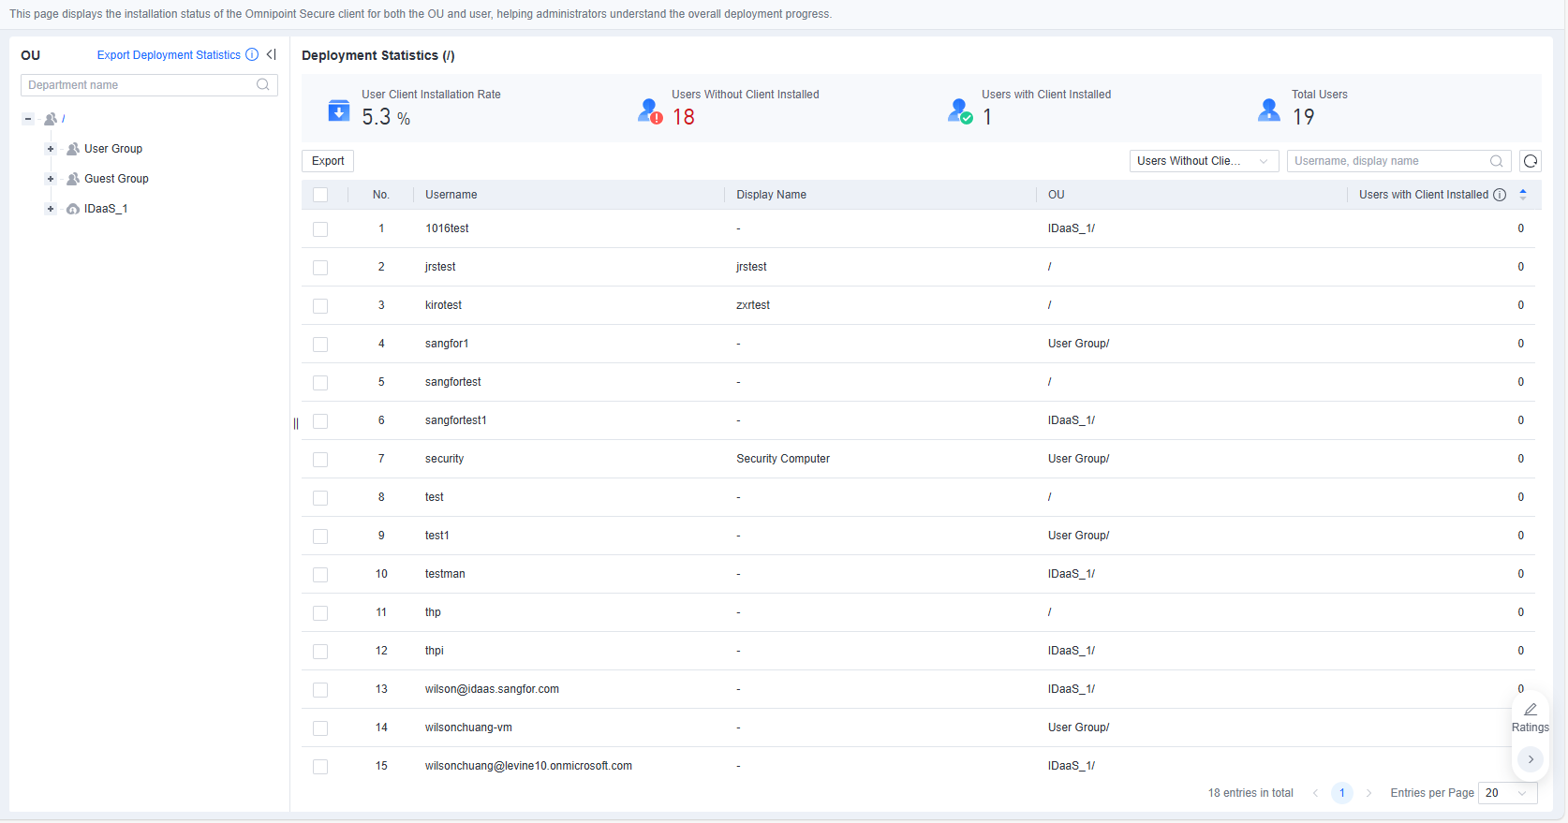Viewport: 1568px width, 823px height.
Task: Click the 18 users without client value
Action: (684, 117)
